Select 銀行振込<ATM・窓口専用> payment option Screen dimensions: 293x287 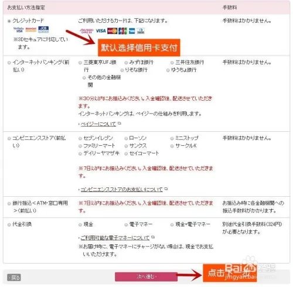pos(9,204)
